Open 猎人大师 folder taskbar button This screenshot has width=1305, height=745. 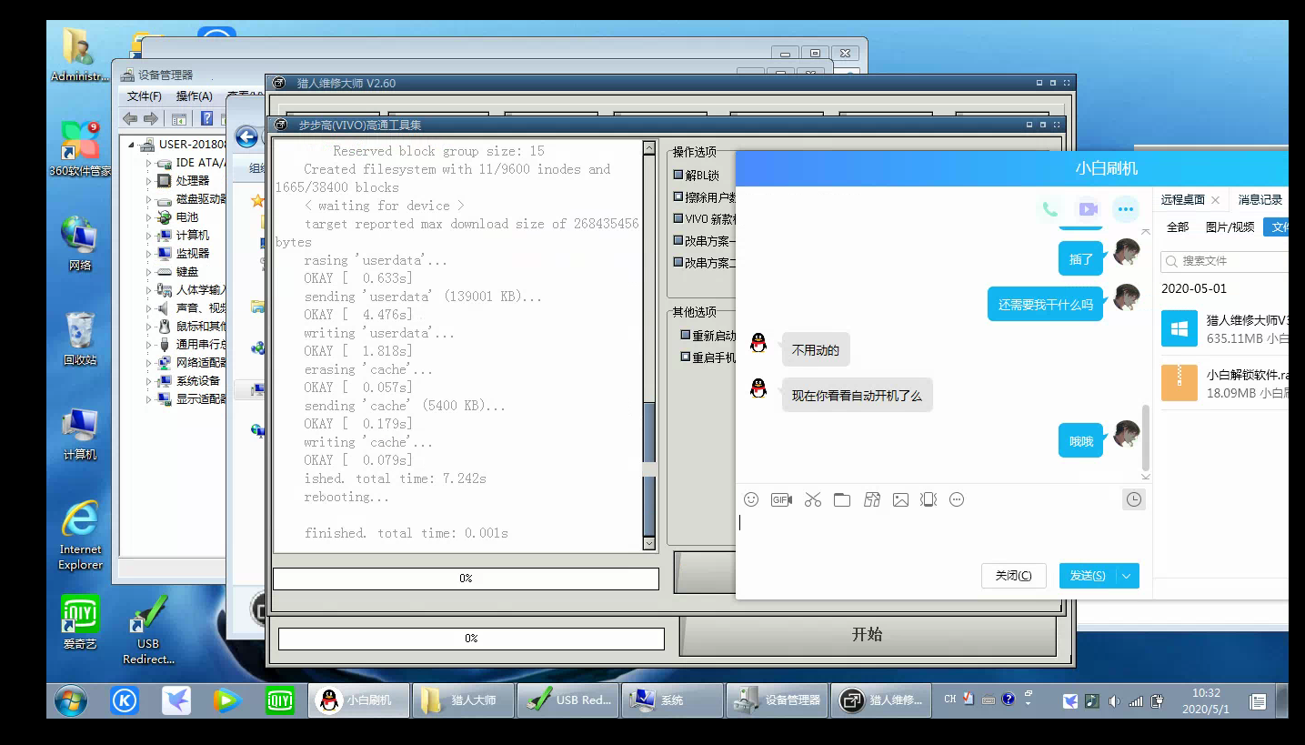[464, 700]
